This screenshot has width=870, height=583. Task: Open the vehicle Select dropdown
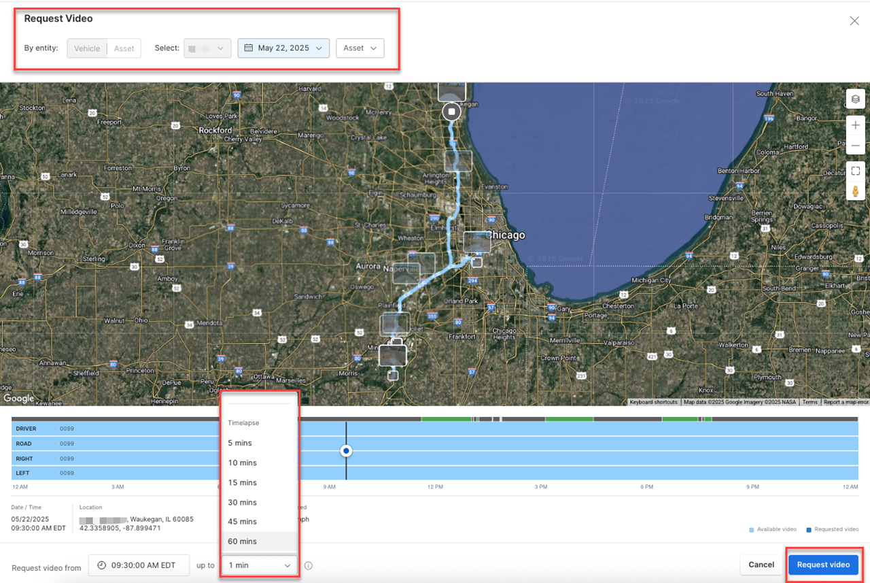pos(207,48)
